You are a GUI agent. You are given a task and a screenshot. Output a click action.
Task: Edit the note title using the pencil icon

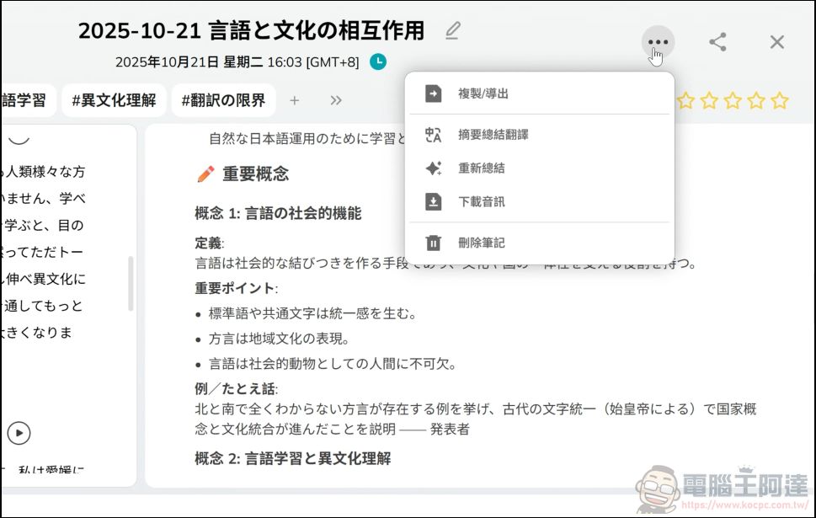[453, 29]
